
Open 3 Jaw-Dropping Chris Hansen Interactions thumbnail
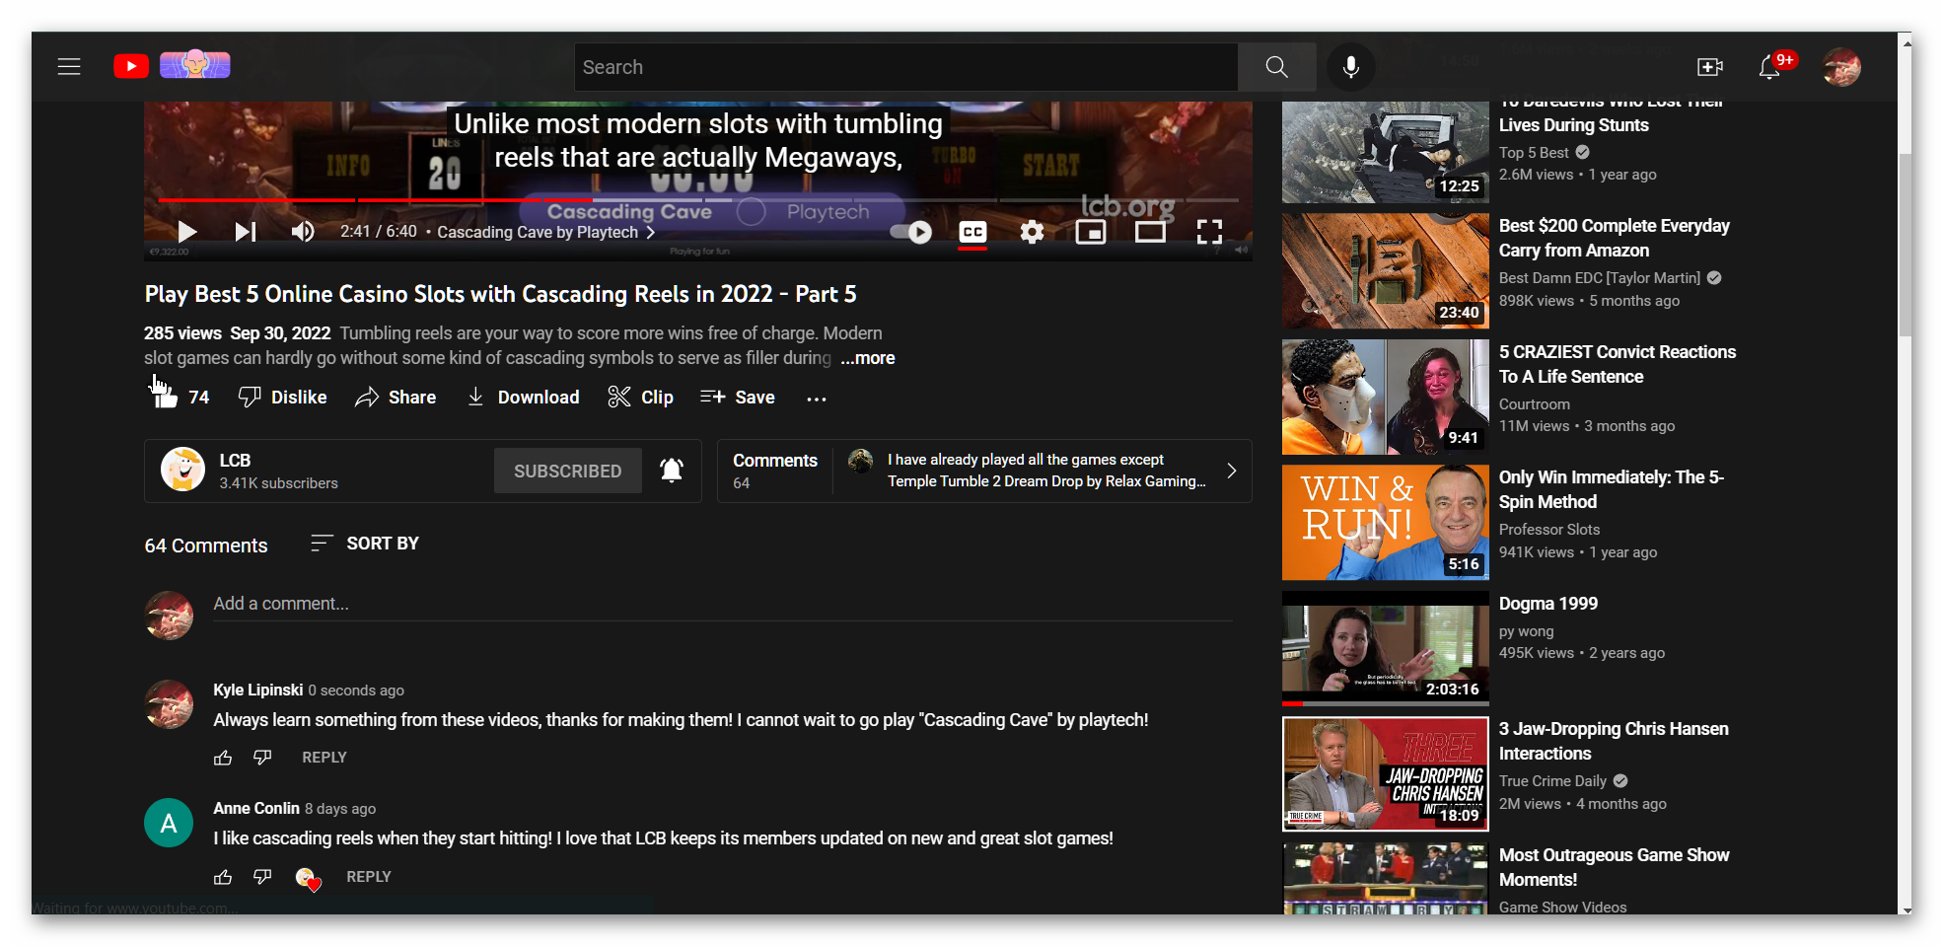pos(1385,774)
